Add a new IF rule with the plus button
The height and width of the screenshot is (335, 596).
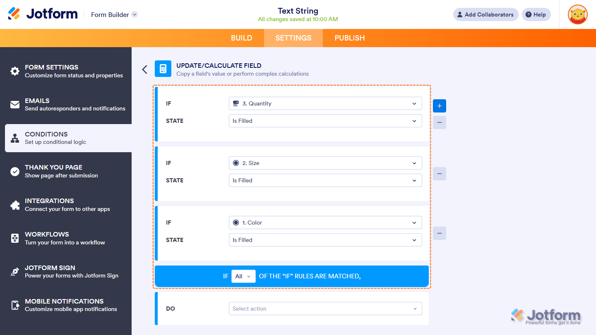pos(439,106)
